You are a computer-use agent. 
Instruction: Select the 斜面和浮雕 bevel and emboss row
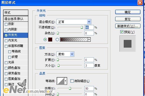pyautogui.click(x=16, y=46)
